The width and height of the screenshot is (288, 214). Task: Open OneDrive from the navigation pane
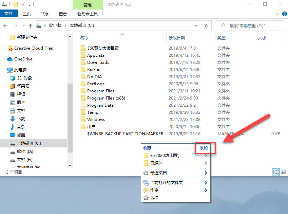23,59
